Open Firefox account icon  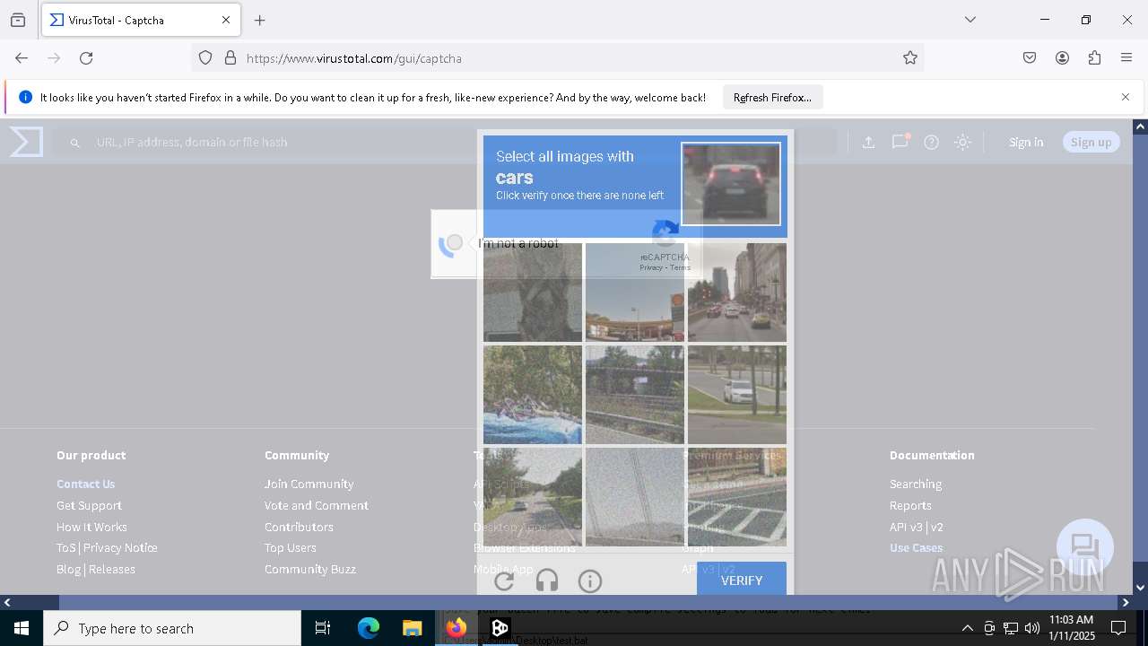click(1062, 58)
